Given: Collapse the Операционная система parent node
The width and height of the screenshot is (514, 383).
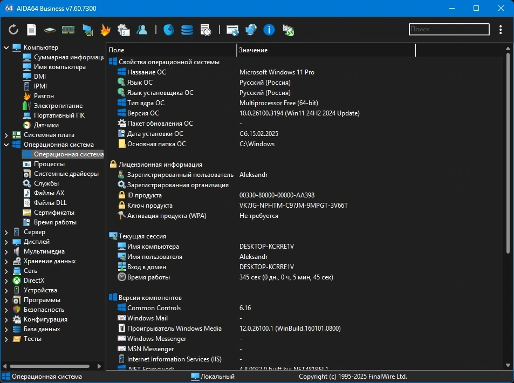Looking at the screenshot, I should pos(6,145).
